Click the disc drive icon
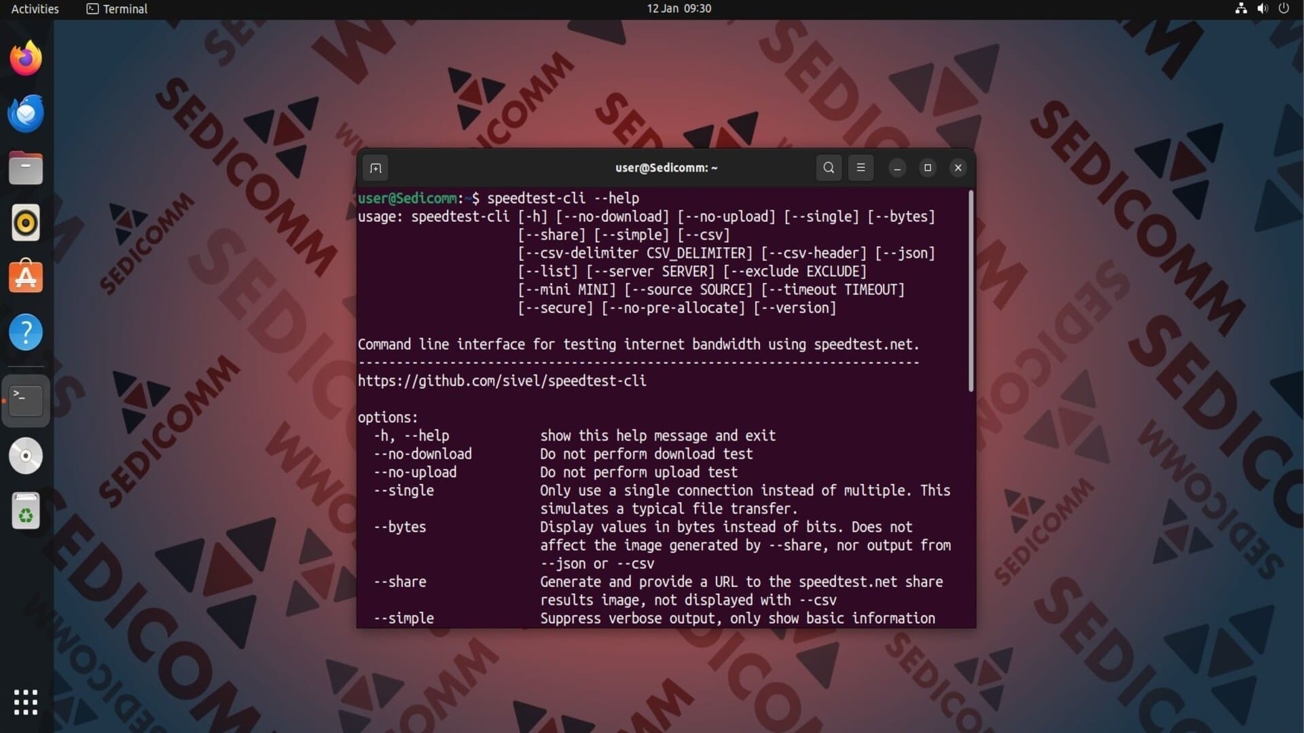This screenshot has height=733, width=1304. tap(26, 456)
